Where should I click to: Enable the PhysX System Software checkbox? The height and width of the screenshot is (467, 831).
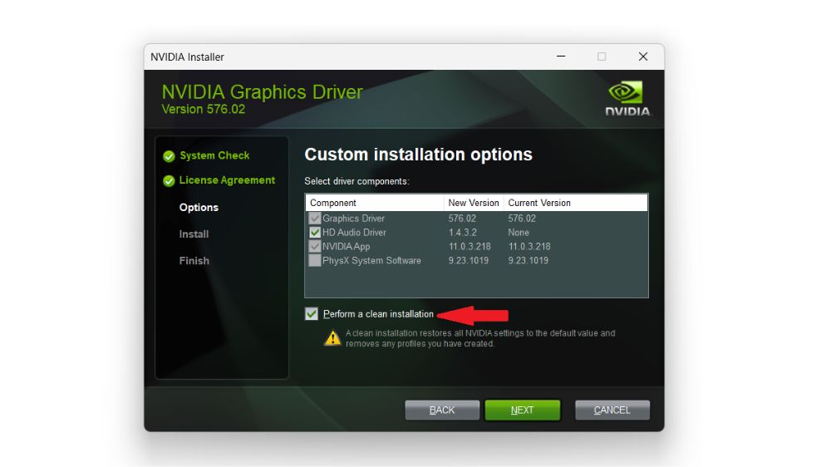(315, 261)
